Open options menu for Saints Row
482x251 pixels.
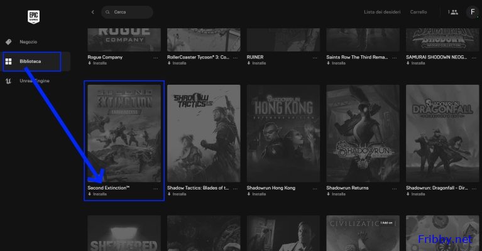394,57
